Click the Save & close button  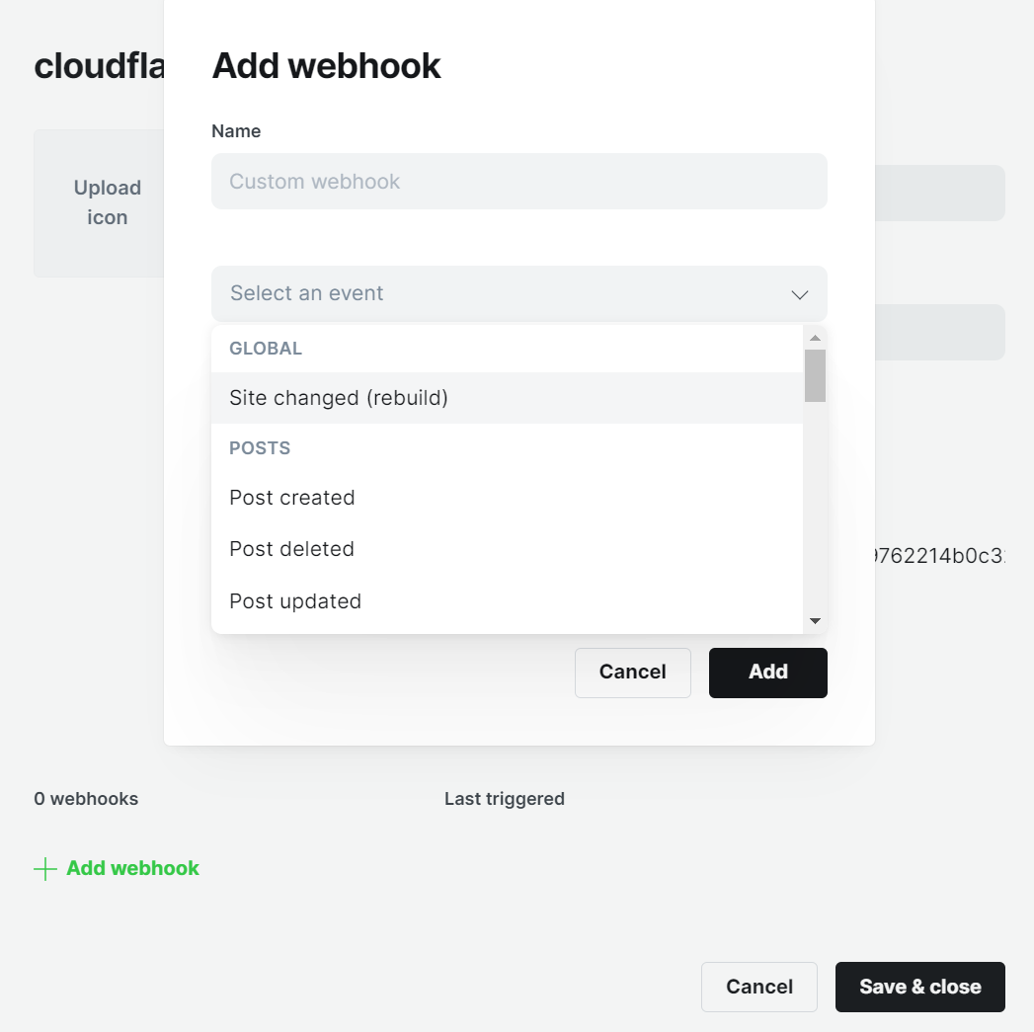(919, 987)
